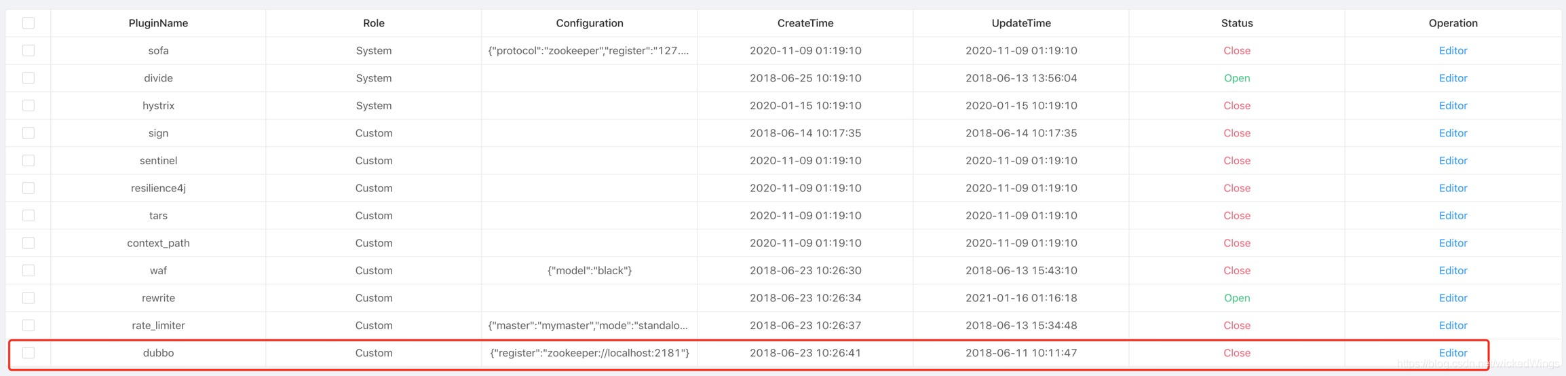Screen dimensions: 1566x376
Task: Click the dubbo configuration zookeeper text
Action: pyautogui.click(x=590, y=353)
